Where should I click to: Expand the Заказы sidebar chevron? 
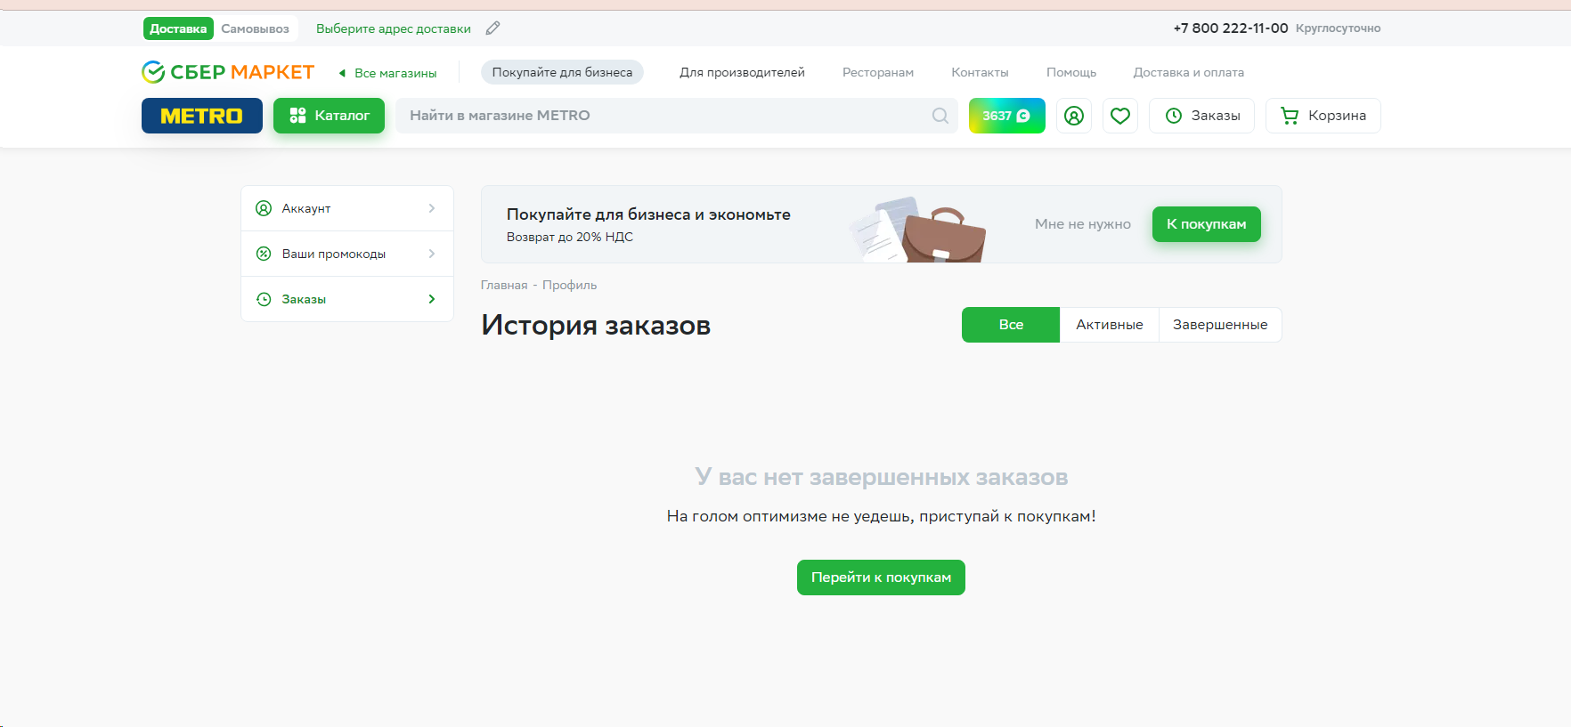(x=432, y=299)
